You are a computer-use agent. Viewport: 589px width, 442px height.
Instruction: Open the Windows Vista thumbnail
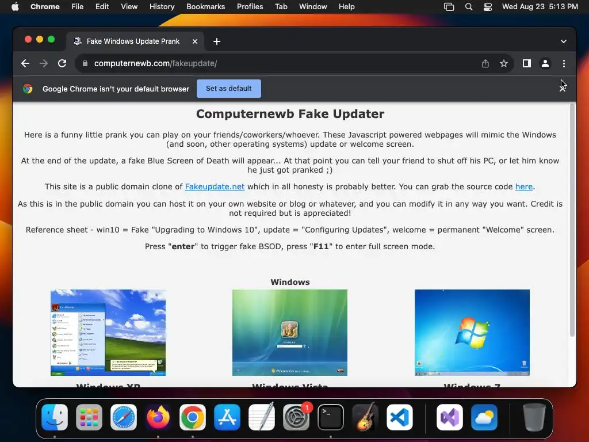pyautogui.click(x=290, y=333)
